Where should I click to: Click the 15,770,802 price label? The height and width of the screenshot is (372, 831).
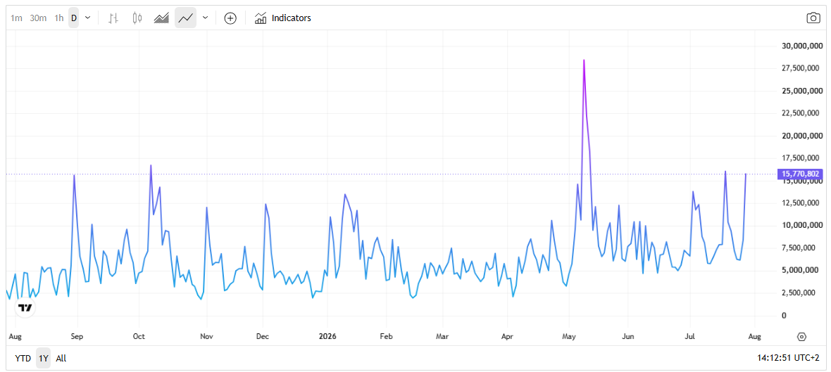[800, 174]
